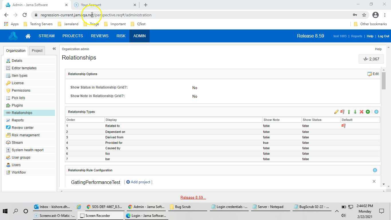The image size is (391, 220).
Task: Move relationship type up with green up arrow
Action: [x=349, y=112]
